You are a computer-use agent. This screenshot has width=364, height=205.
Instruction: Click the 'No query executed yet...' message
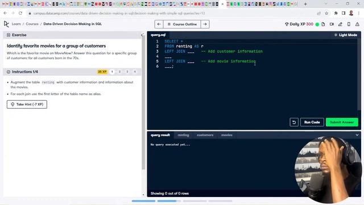pos(170,145)
